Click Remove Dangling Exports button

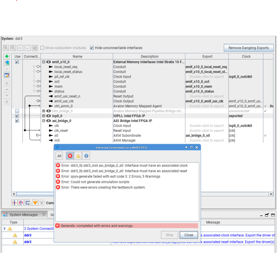[x=248, y=48]
